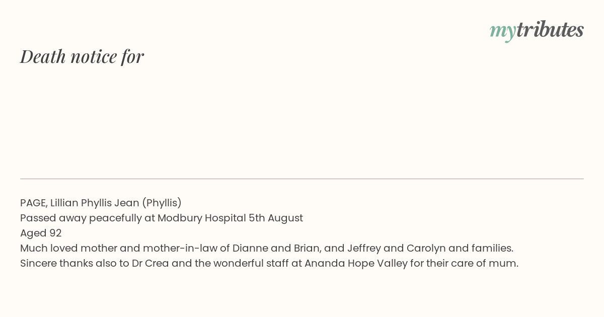Click the 'Aged 92' line
The width and height of the screenshot is (604, 317).
(41, 233)
